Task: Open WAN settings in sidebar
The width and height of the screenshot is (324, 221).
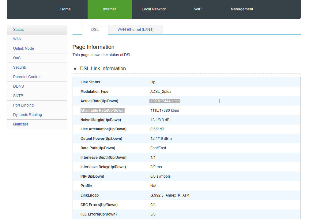Action: pos(37,39)
